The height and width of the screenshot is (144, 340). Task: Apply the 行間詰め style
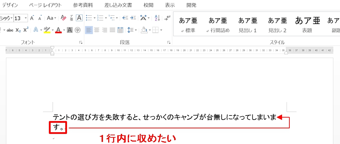coord(218,25)
